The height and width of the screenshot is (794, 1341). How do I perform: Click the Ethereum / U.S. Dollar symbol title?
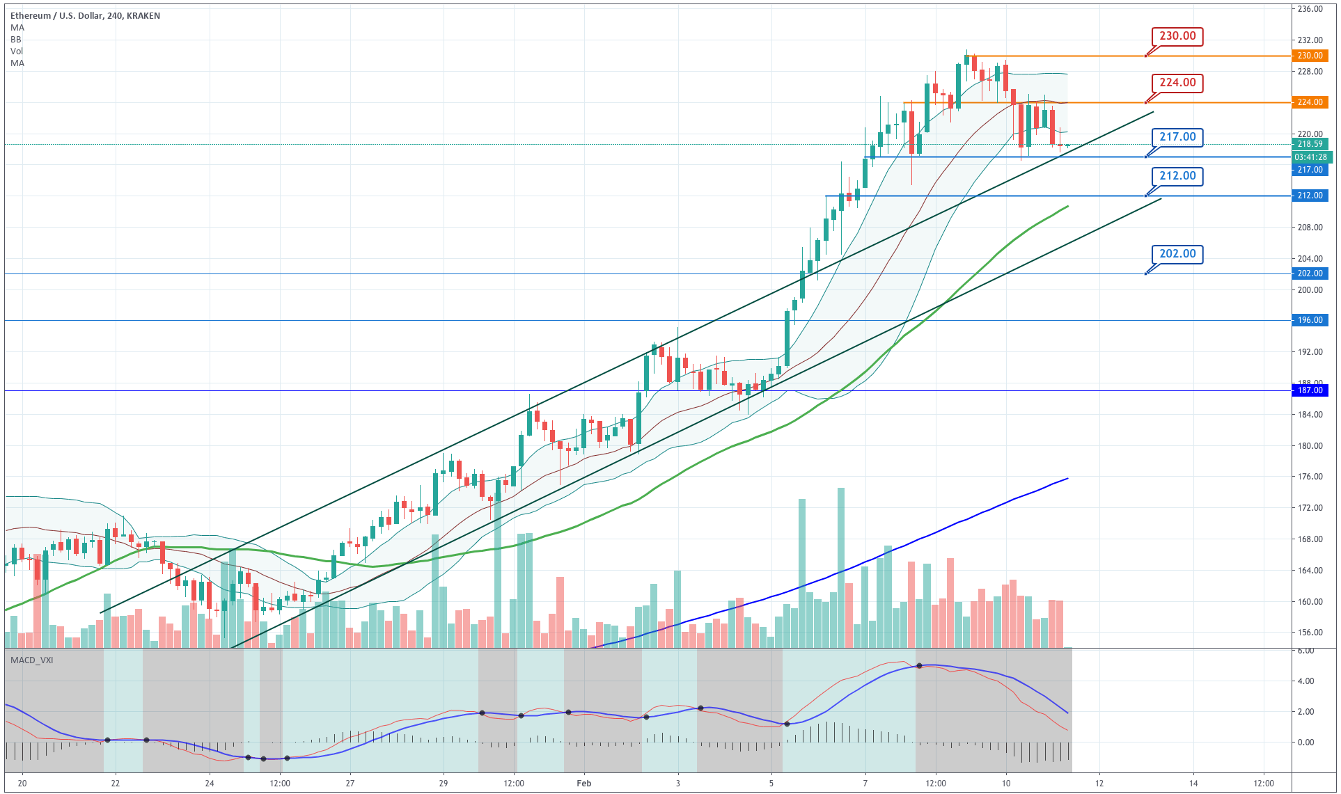pyautogui.click(x=85, y=15)
